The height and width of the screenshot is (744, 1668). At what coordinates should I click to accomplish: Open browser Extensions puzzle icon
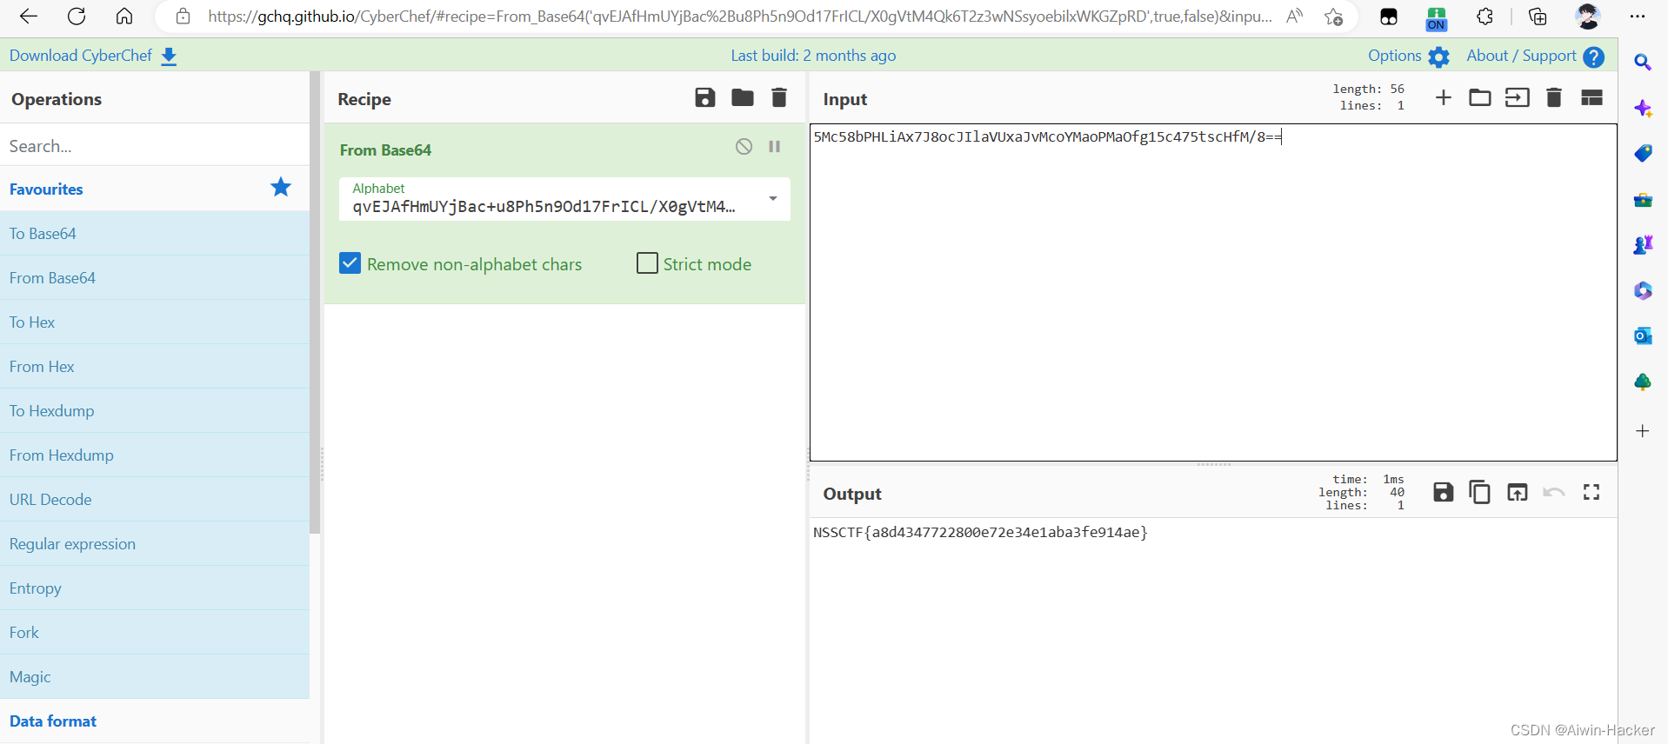(x=1485, y=16)
